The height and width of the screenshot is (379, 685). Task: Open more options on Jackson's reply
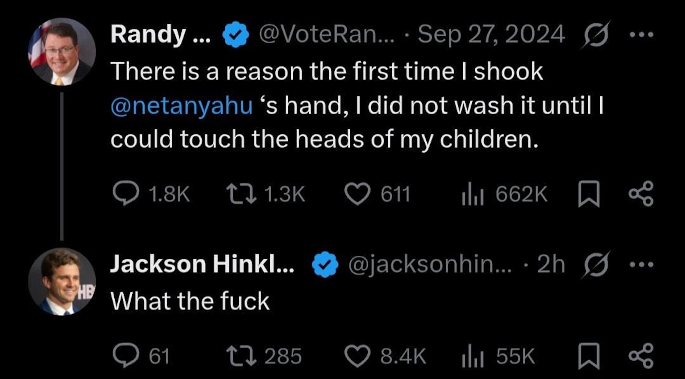(x=642, y=265)
